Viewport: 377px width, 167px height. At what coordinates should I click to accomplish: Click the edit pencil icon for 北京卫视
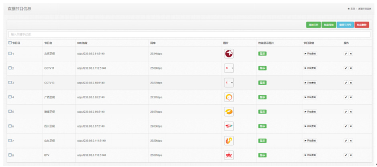(346, 54)
